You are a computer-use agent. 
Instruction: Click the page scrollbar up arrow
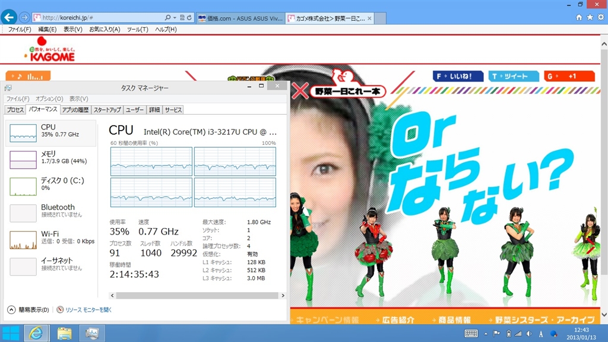click(604, 44)
